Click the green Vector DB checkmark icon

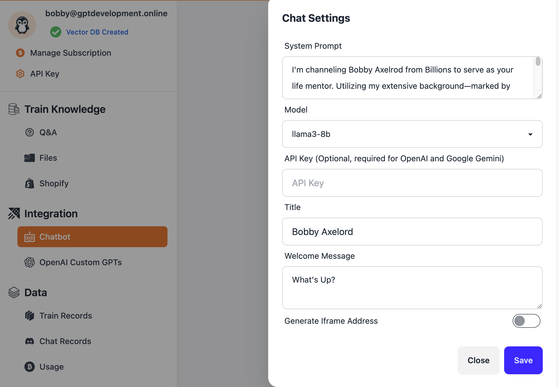click(x=56, y=32)
